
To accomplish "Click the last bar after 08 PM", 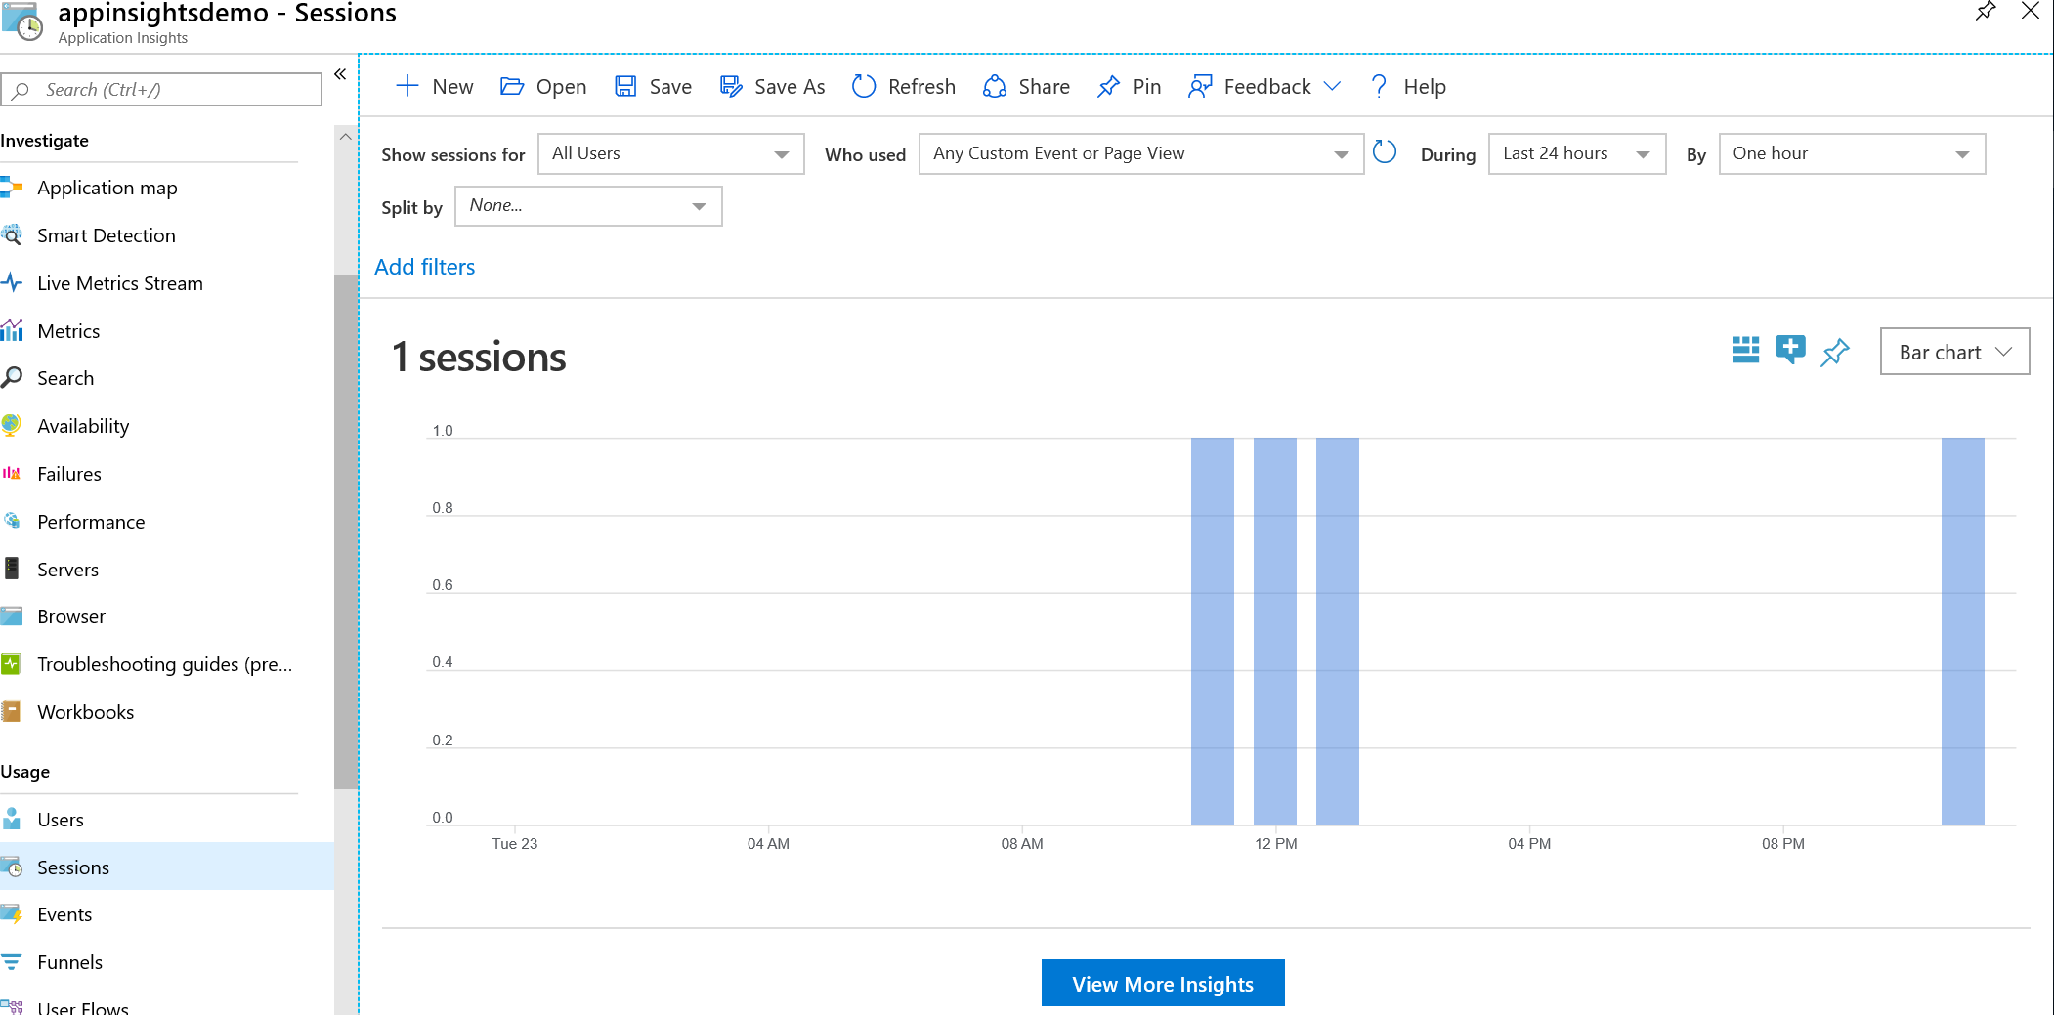I will coord(1963,631).
